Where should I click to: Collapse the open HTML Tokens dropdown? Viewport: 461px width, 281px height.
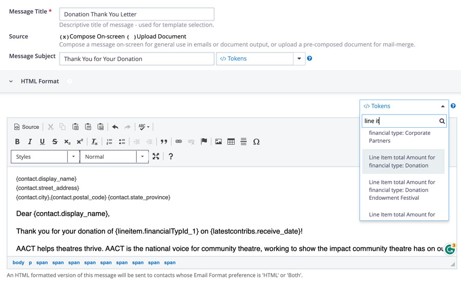click(404, 106)
